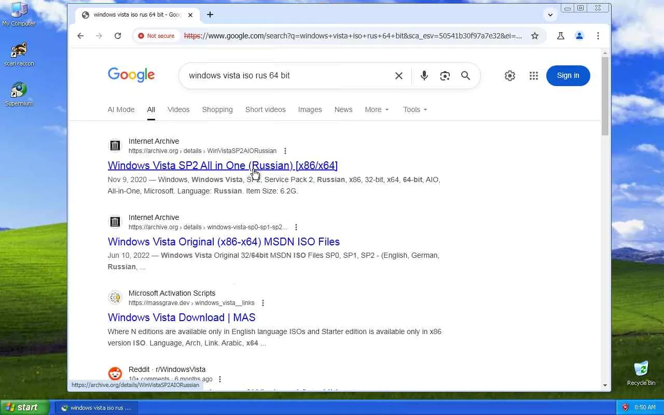Image resolution: width=664 pixels, height=415 pixels.
Task: Switch to the Short videos tab
Action: click(x=265, y=109)
